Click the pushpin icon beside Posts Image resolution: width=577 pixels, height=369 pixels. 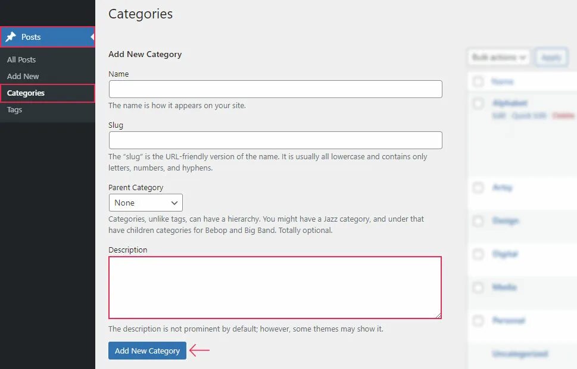tap(11, 37)
